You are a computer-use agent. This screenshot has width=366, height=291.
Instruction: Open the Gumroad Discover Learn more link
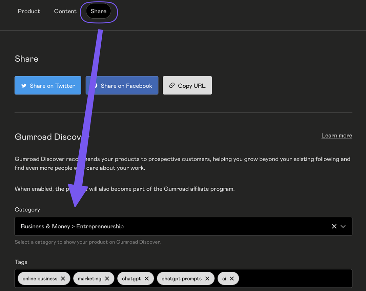click(x=337, y=136)
